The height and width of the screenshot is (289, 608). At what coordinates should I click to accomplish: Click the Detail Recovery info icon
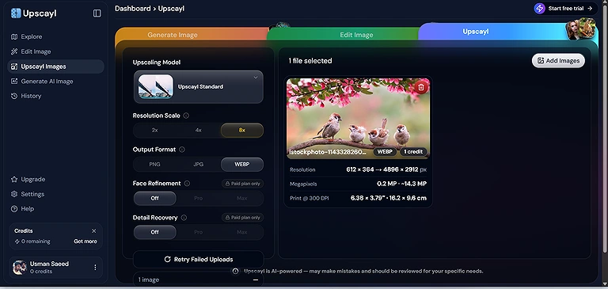184,218
